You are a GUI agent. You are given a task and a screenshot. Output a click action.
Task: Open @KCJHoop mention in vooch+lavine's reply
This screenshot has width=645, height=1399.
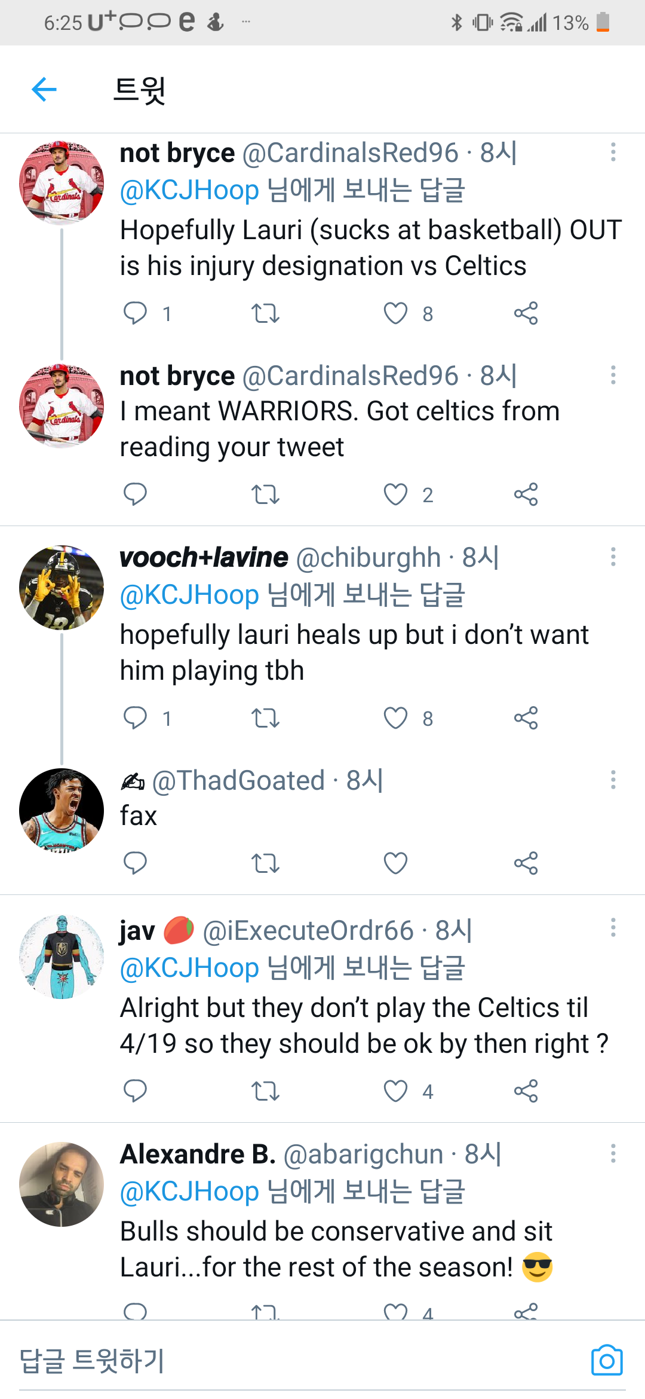[x=189, y=595]
